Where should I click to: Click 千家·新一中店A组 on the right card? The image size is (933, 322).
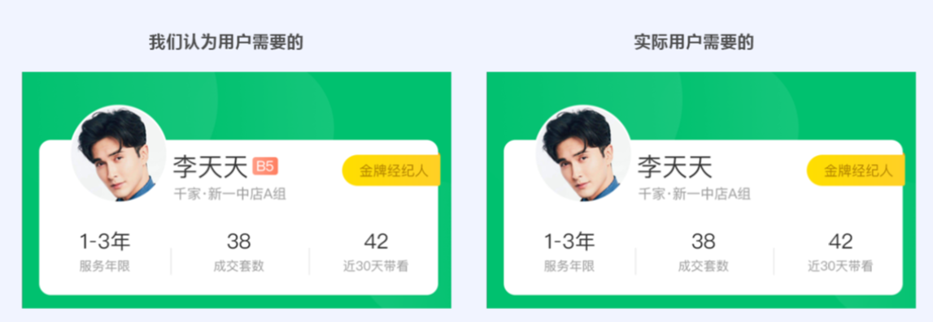coord(695,194)
